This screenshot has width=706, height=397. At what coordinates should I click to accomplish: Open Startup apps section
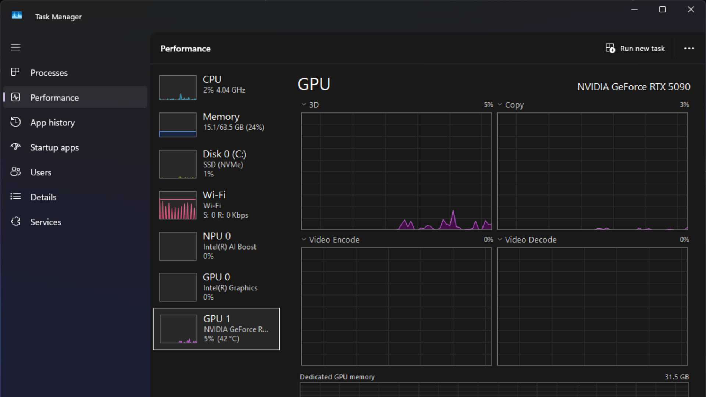[x=15, y=147]
